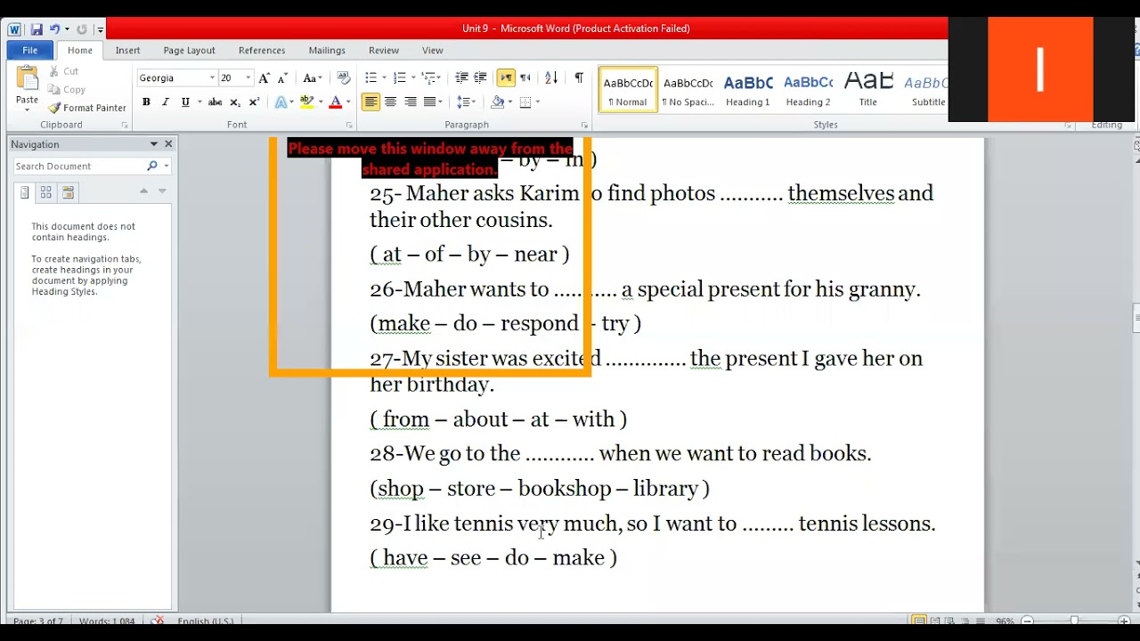The width and height of the screenshot is (1140, 641).
Task: Apply Normal style
Action: click(628, 90)
